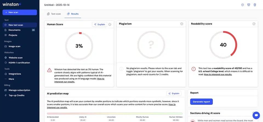The image size is (263, 122).
Task: Click the Winston AI logo
Action: pyautogui.click(x=12, y=4)
